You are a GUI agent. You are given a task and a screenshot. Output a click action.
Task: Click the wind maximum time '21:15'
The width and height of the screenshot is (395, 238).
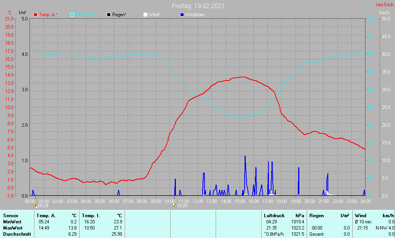(362, 228)
